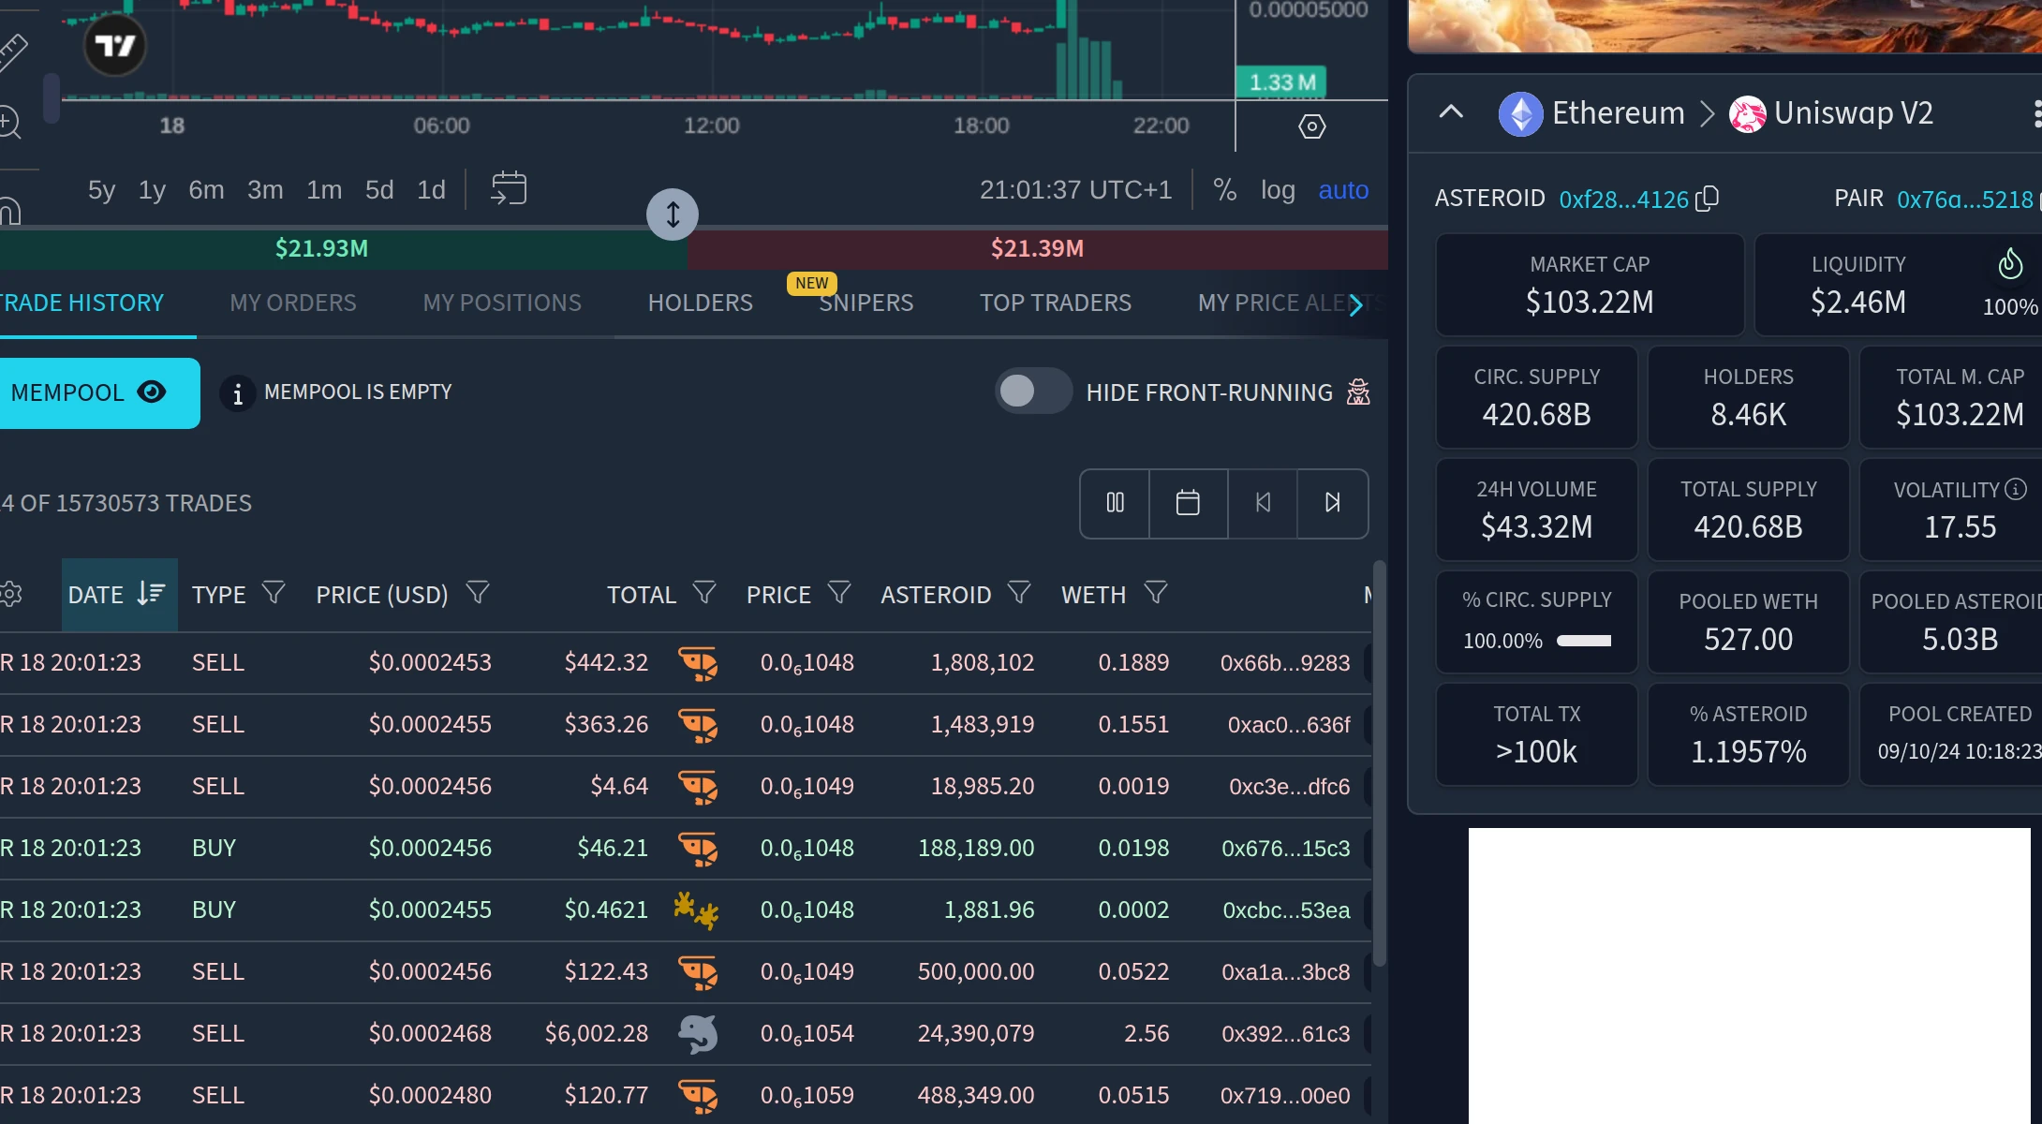The width and height of the screenshot is (2042, 1124).
Task: Toggle MEMPOOL visibility button
Action: click(99, 393)
